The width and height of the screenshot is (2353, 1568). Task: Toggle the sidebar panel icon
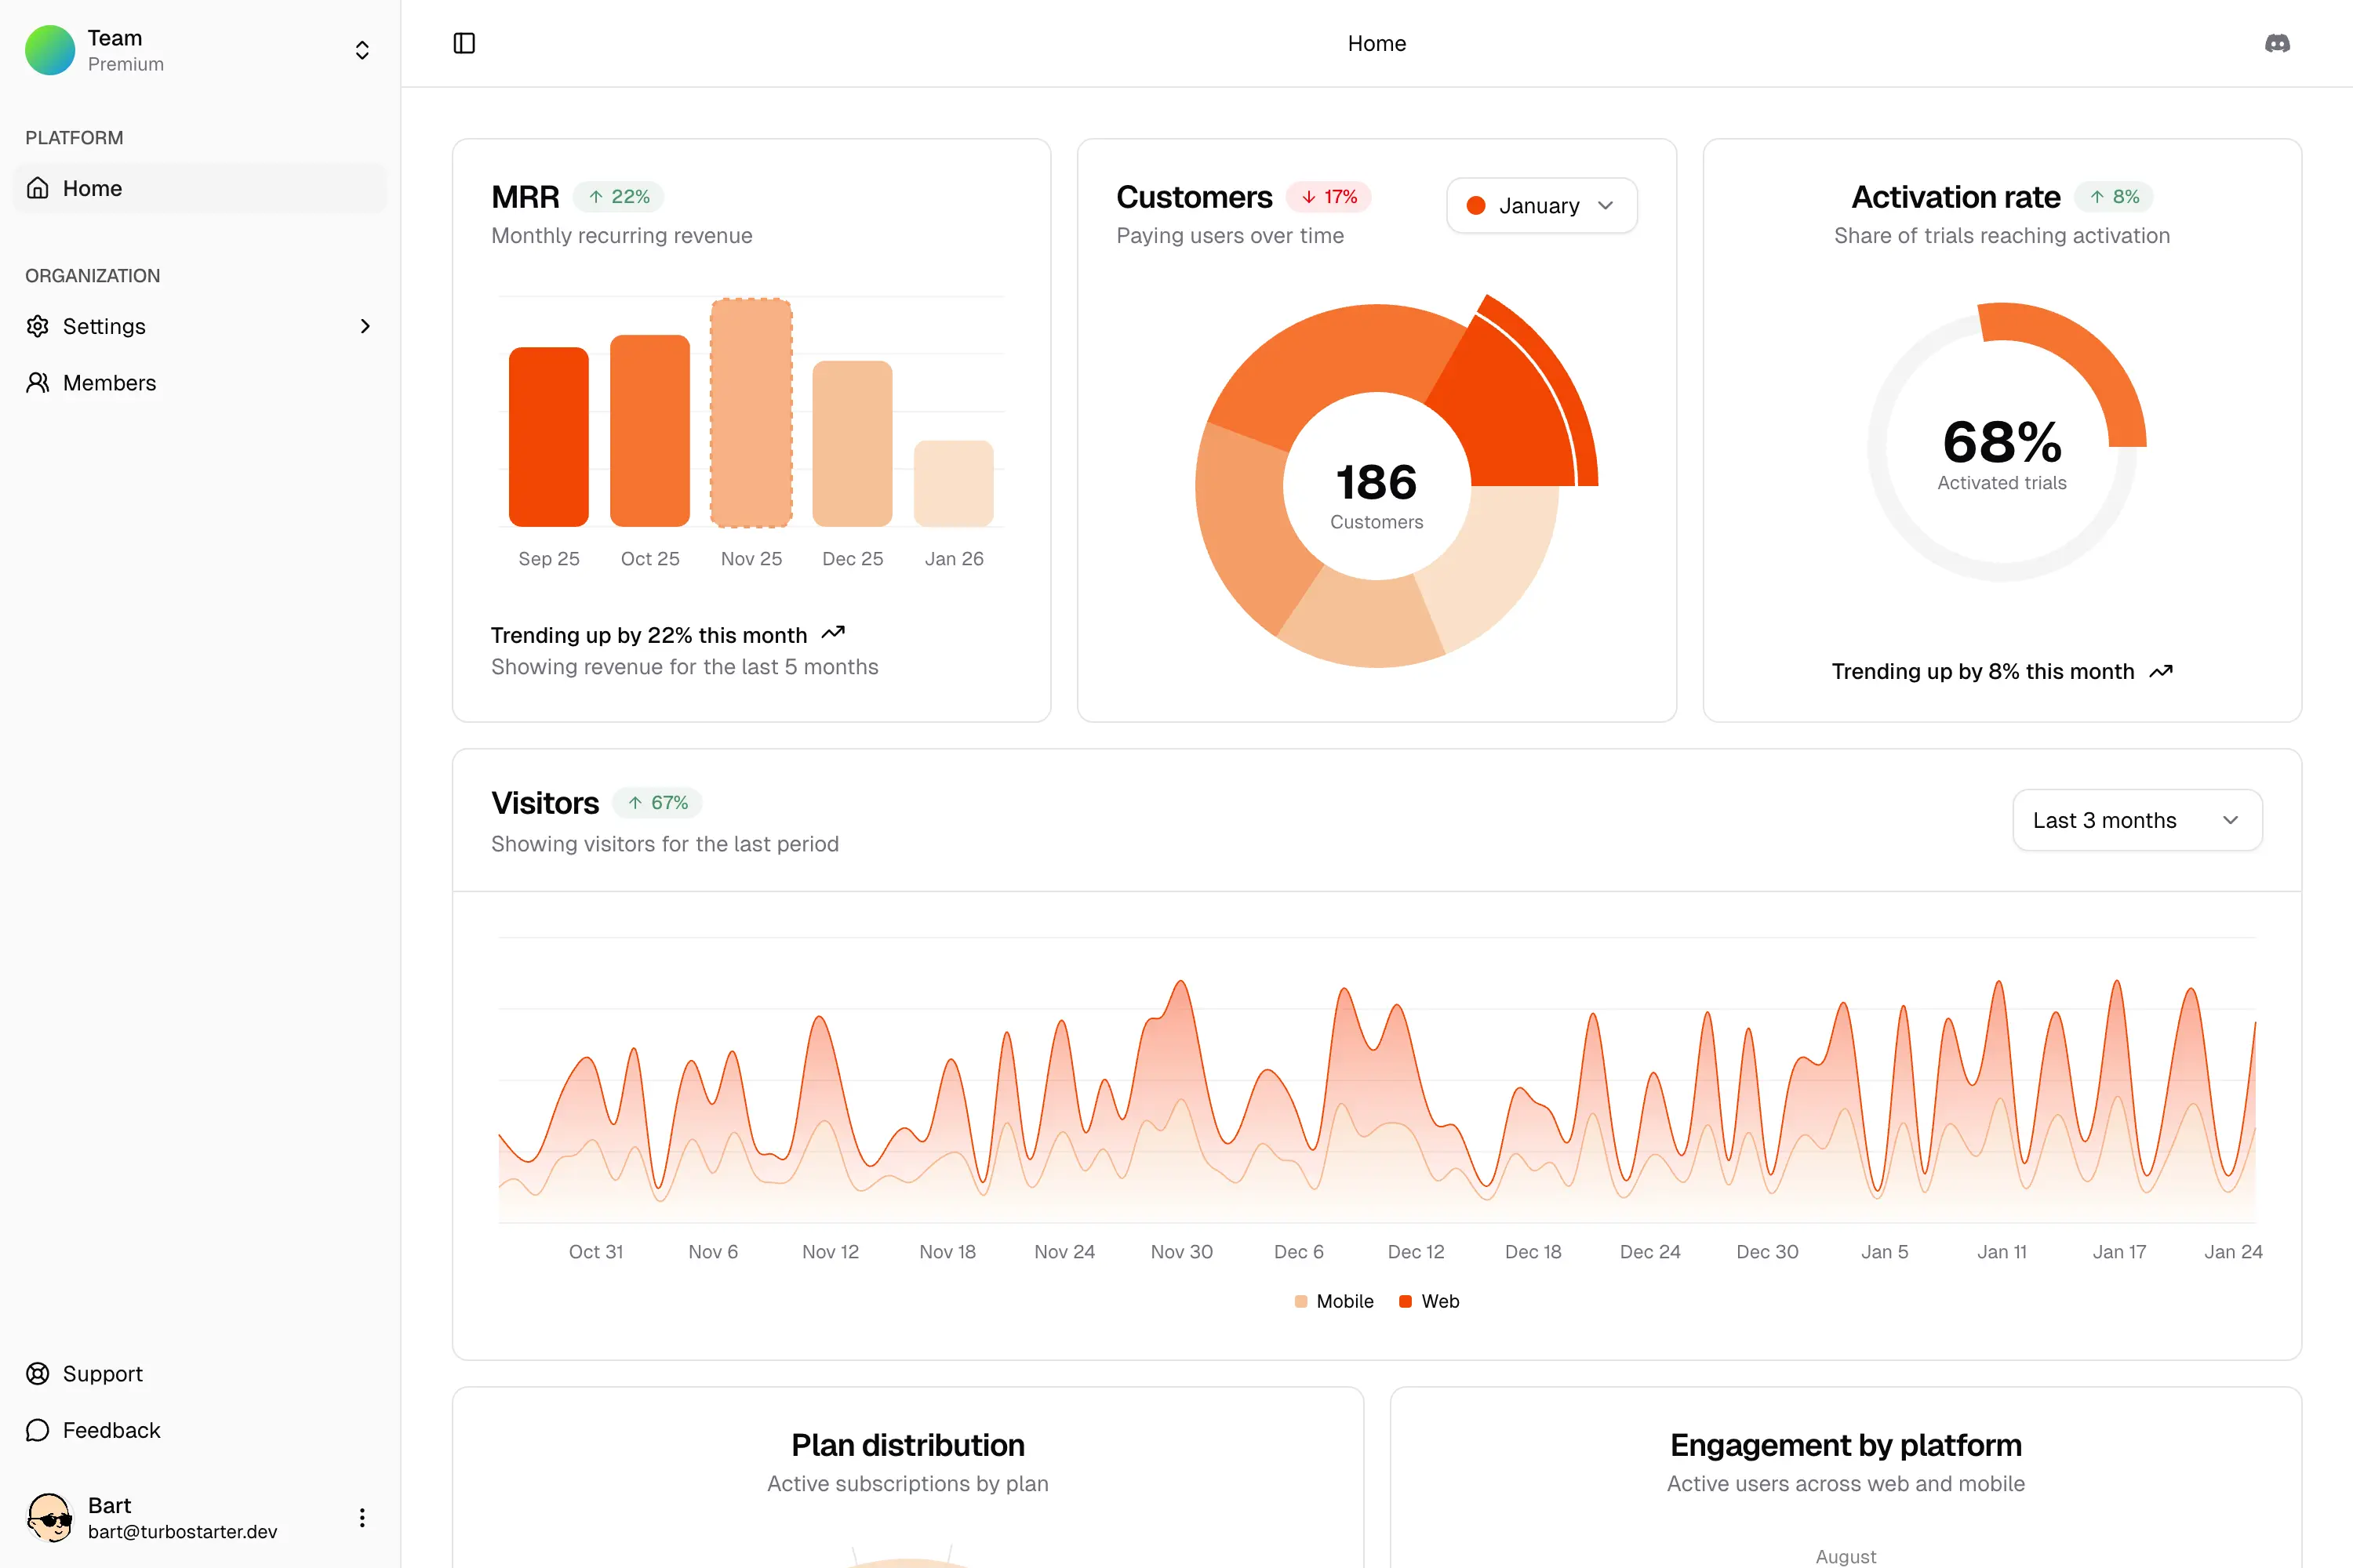464,43
